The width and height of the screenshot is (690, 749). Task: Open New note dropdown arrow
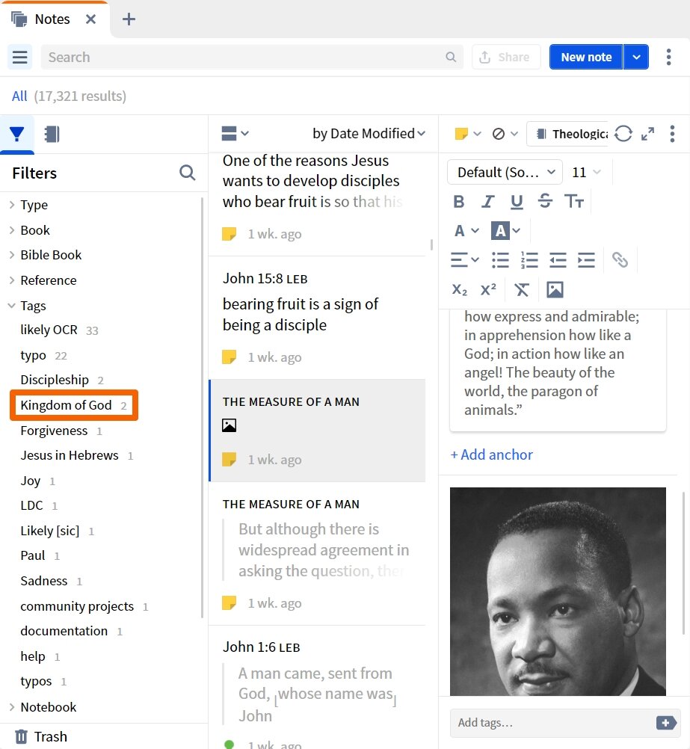coord(636,58)
